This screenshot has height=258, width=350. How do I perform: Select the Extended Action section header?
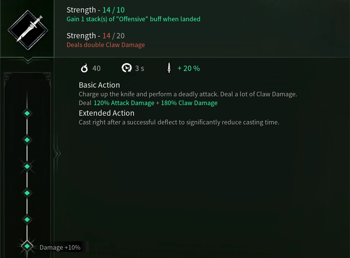[x=106, y=113]
